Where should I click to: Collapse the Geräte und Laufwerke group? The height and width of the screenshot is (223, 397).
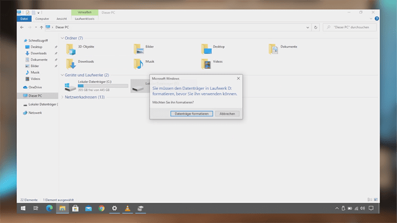pos(62,75)
